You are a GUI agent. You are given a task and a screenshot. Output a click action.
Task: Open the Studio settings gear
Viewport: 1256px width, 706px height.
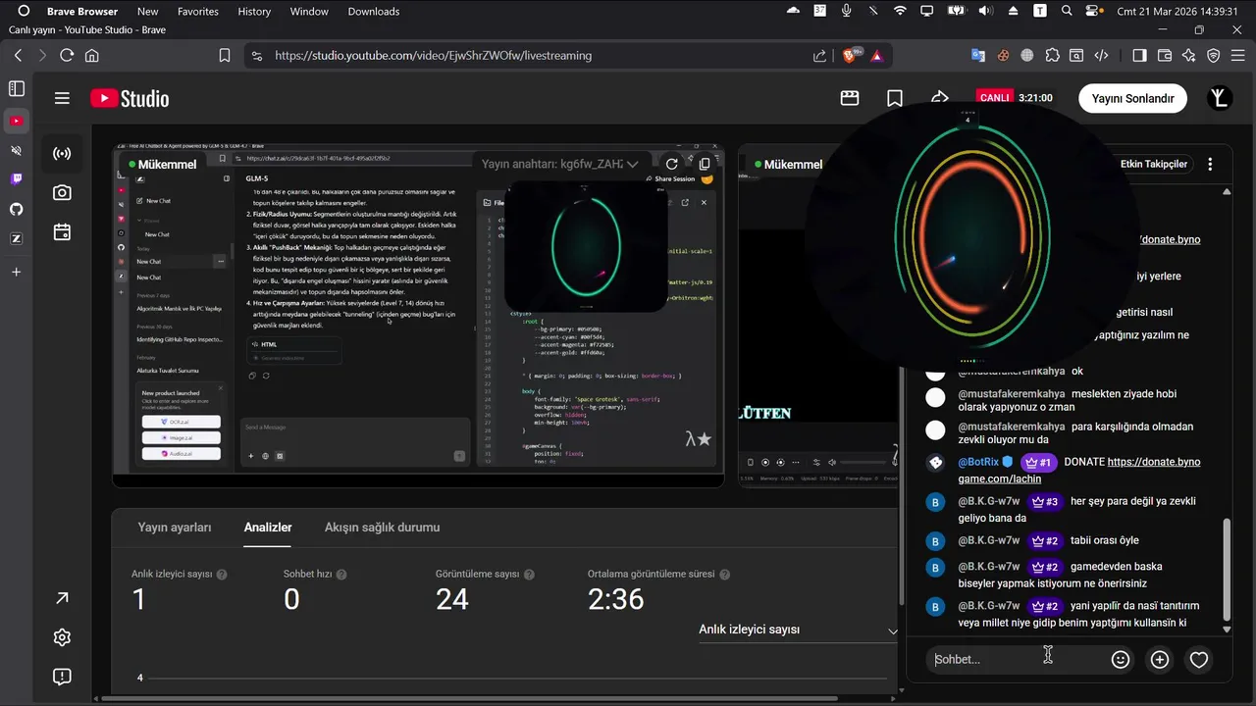pyautogui.click(x=62, y=637)
